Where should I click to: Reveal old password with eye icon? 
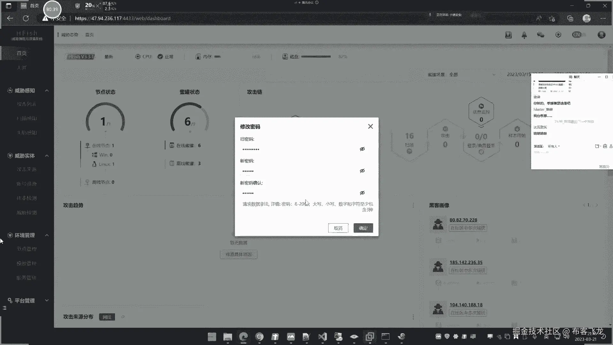[362, 149]
